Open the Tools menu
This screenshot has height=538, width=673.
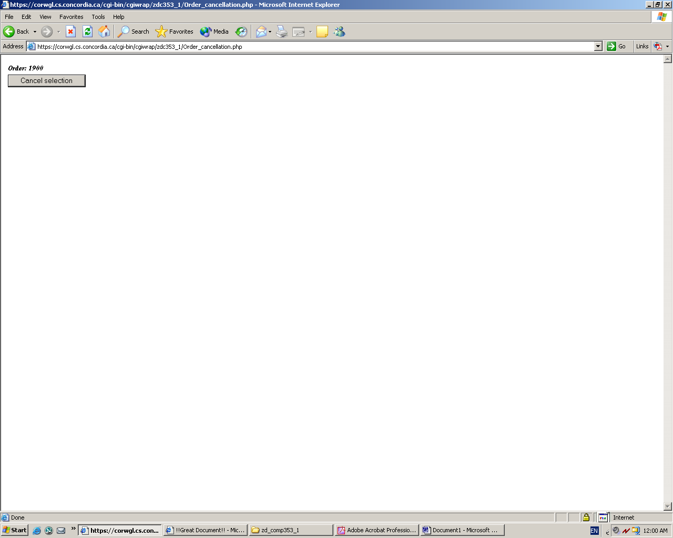(98, 17)
